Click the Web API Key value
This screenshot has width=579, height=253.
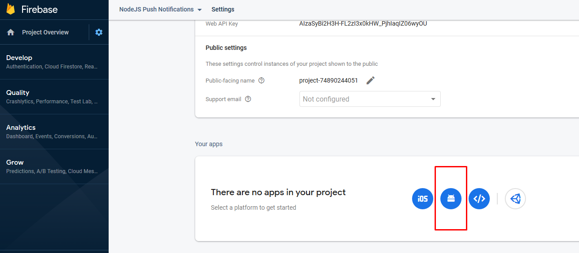pyautogui.click(x=363, y=24)
